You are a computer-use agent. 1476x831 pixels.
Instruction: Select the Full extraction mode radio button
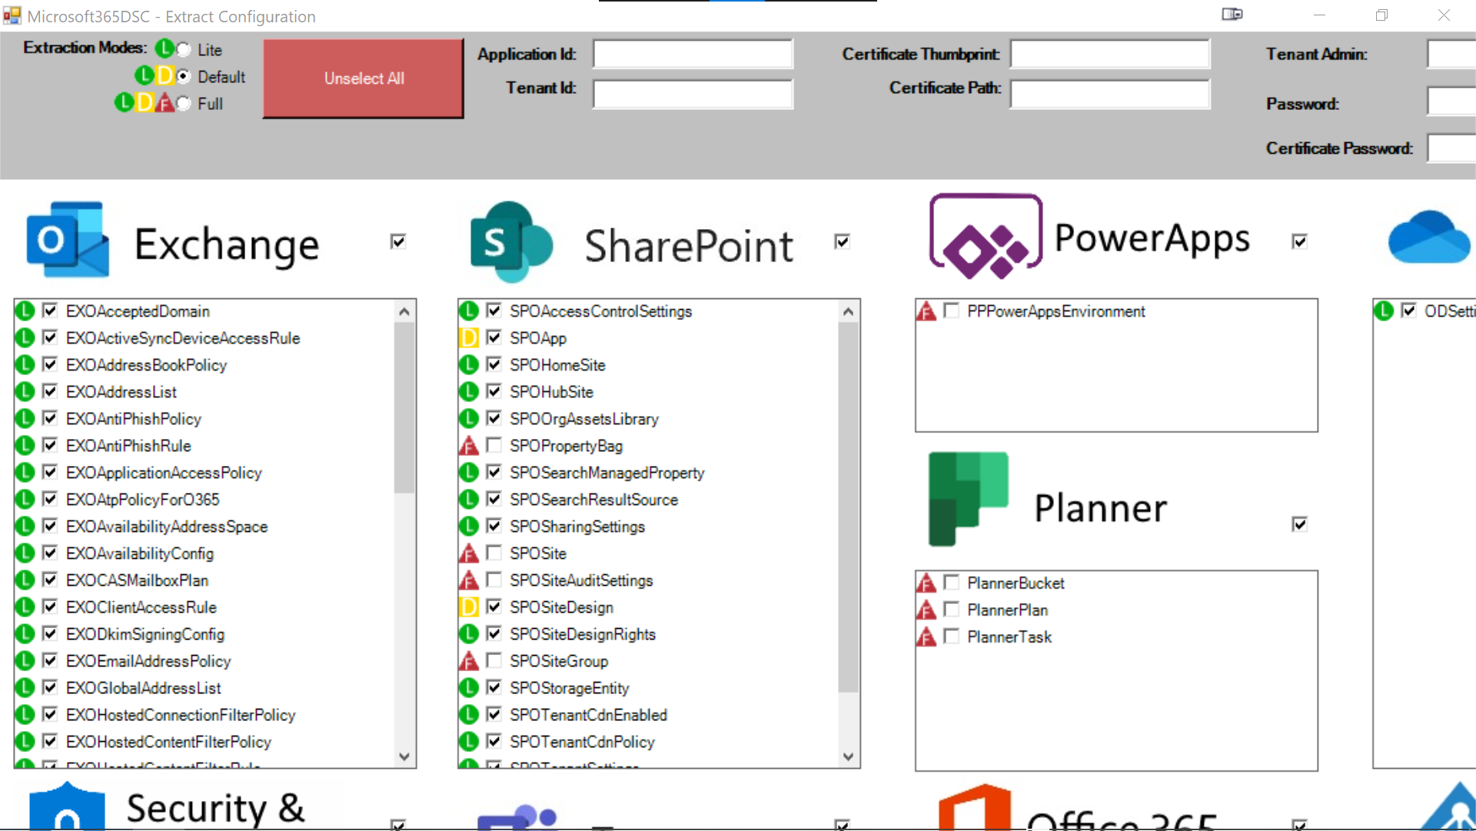click(x=183, y=104)
